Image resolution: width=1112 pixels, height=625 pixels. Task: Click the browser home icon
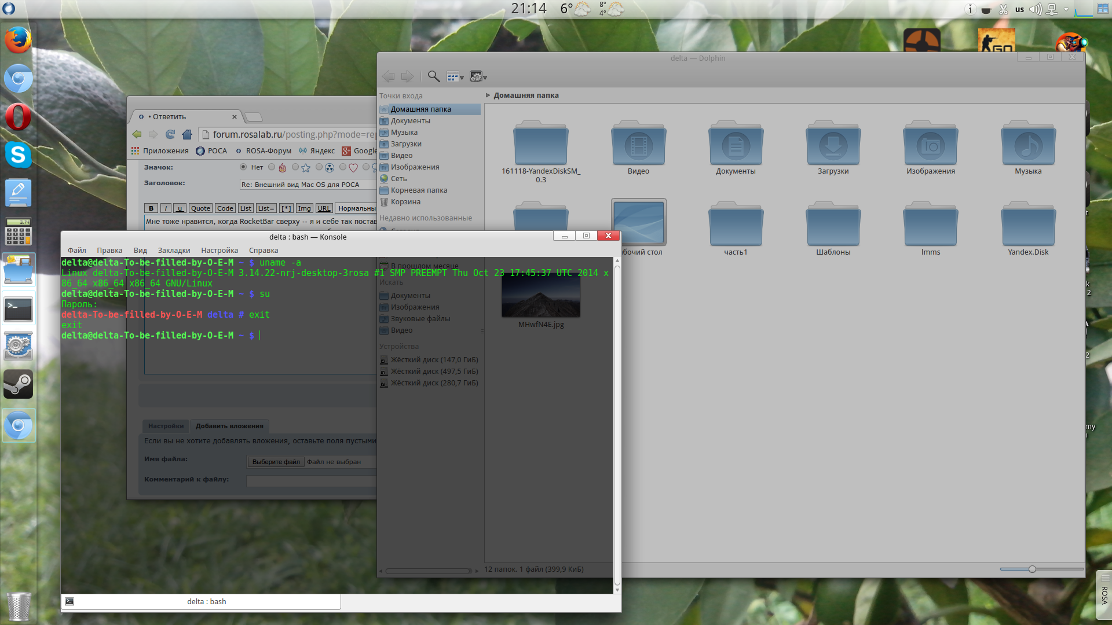click(186, 134)
